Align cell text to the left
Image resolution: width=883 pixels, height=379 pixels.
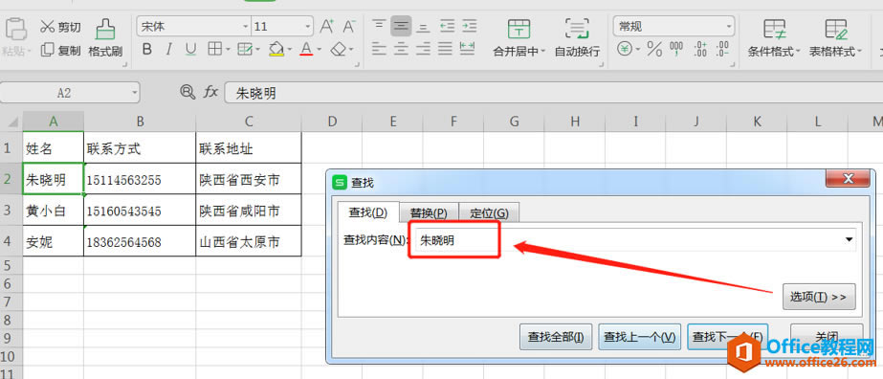coord(379,49)
